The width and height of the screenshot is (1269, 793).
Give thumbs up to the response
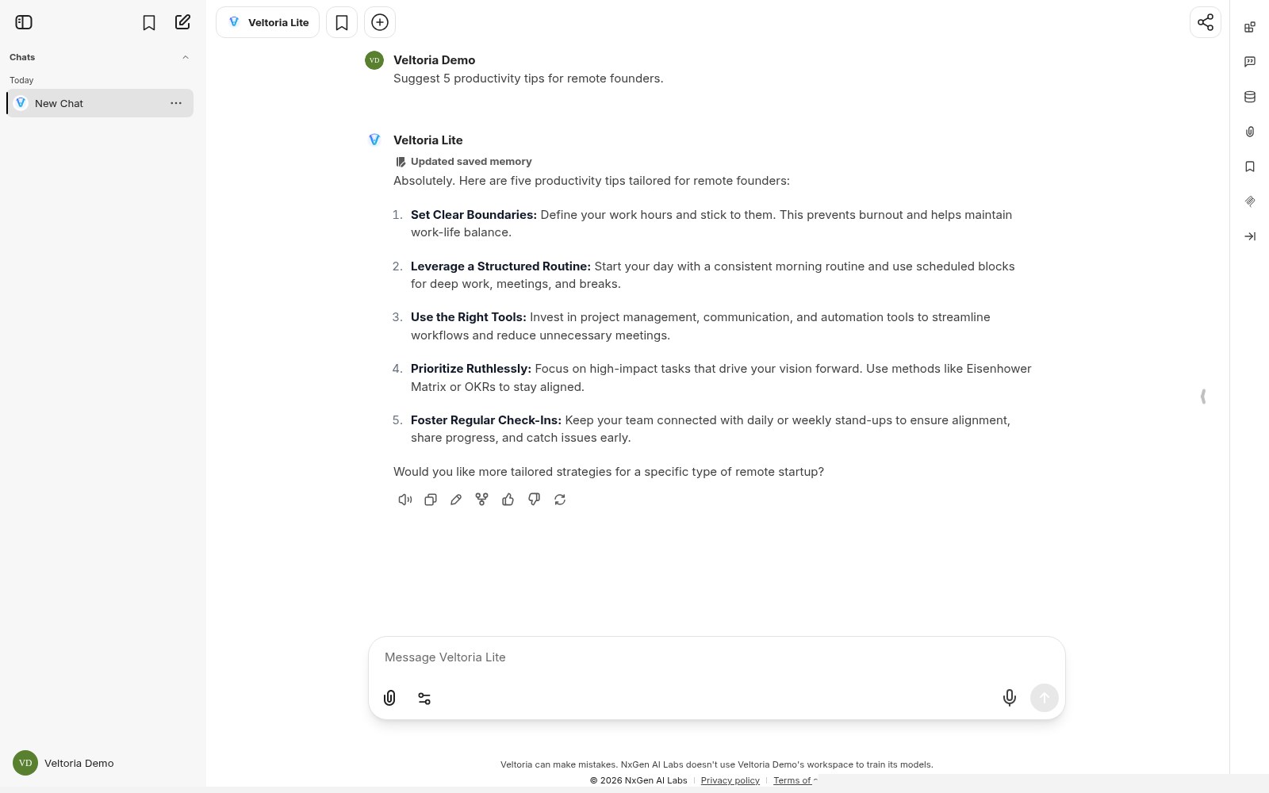[508, 500]
